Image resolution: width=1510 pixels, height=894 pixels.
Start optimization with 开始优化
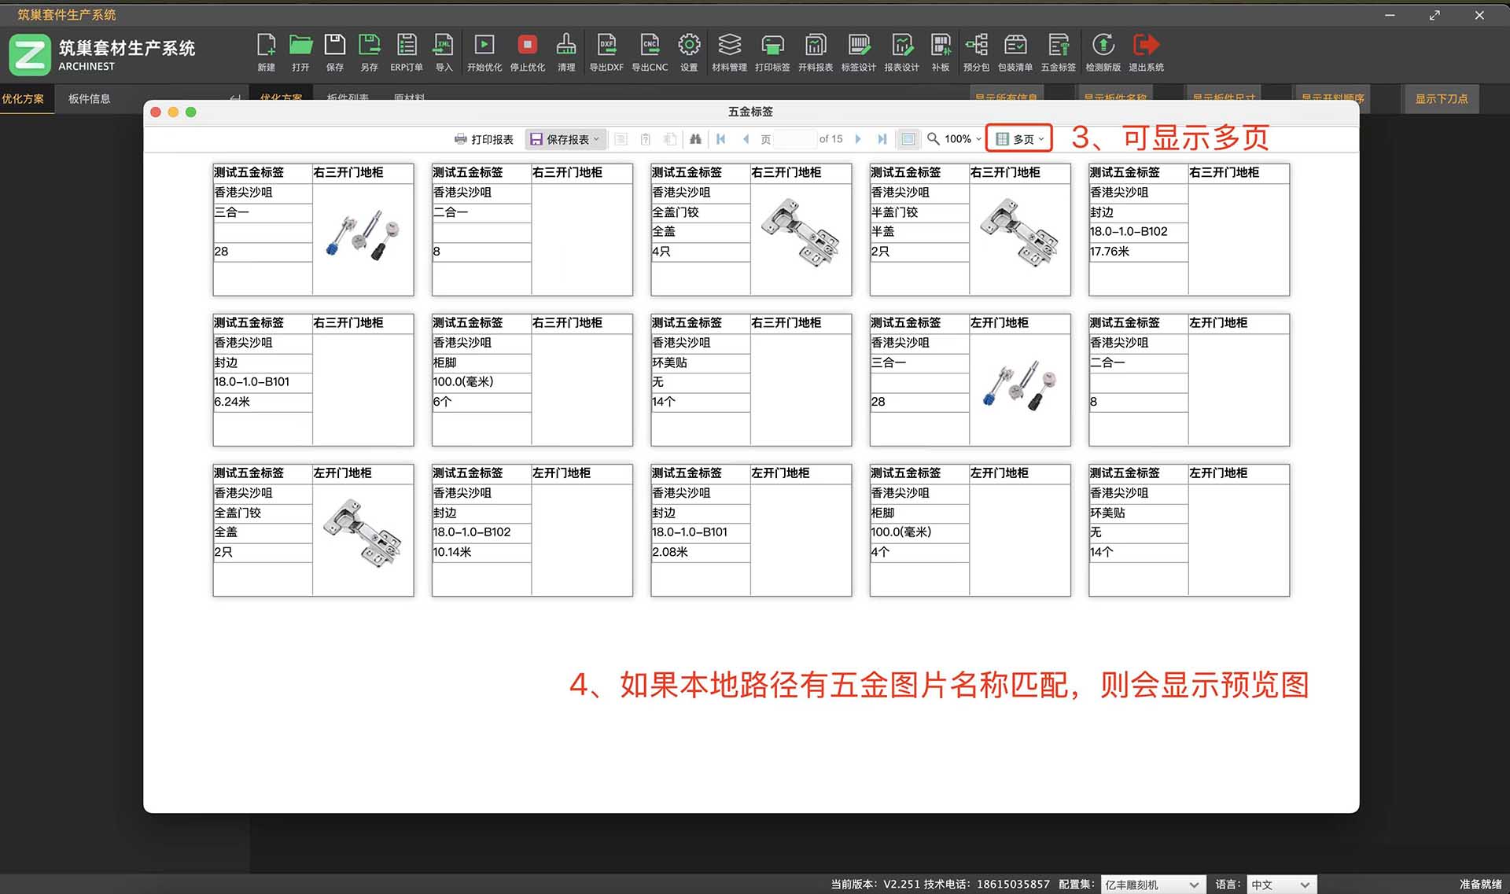tap(484, 53)
